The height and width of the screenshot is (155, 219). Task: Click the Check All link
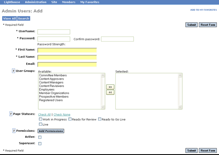click(44, 115)
